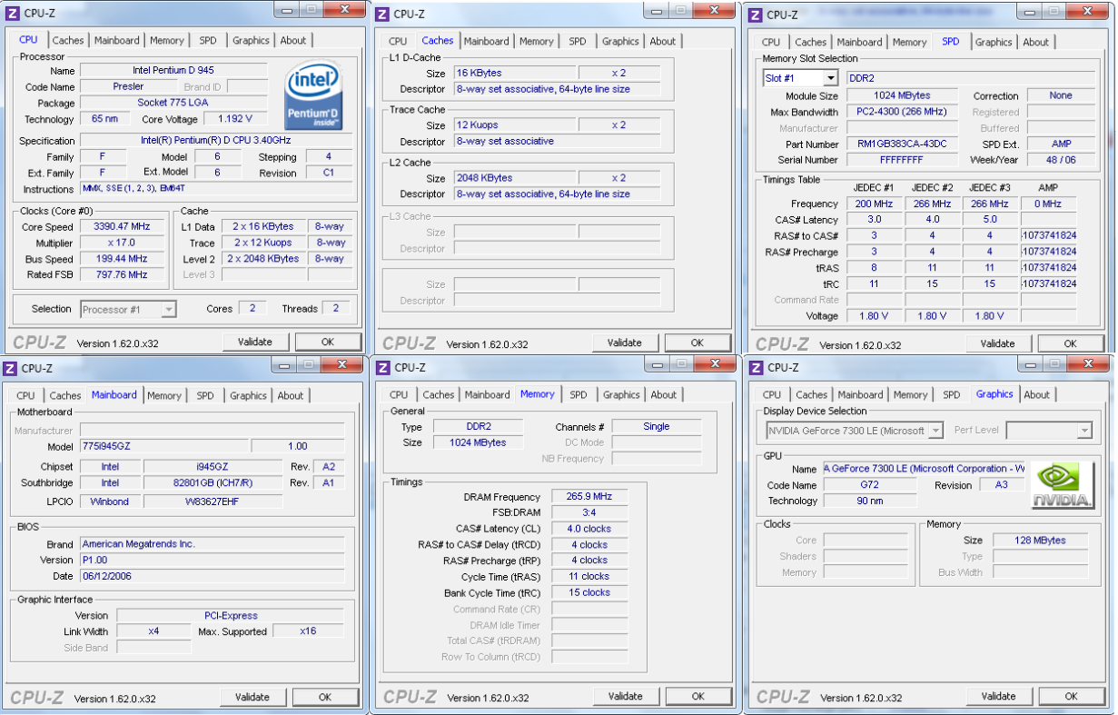Click the G72 GPU code name value
1118x715 pixels.
pos(872,485)
